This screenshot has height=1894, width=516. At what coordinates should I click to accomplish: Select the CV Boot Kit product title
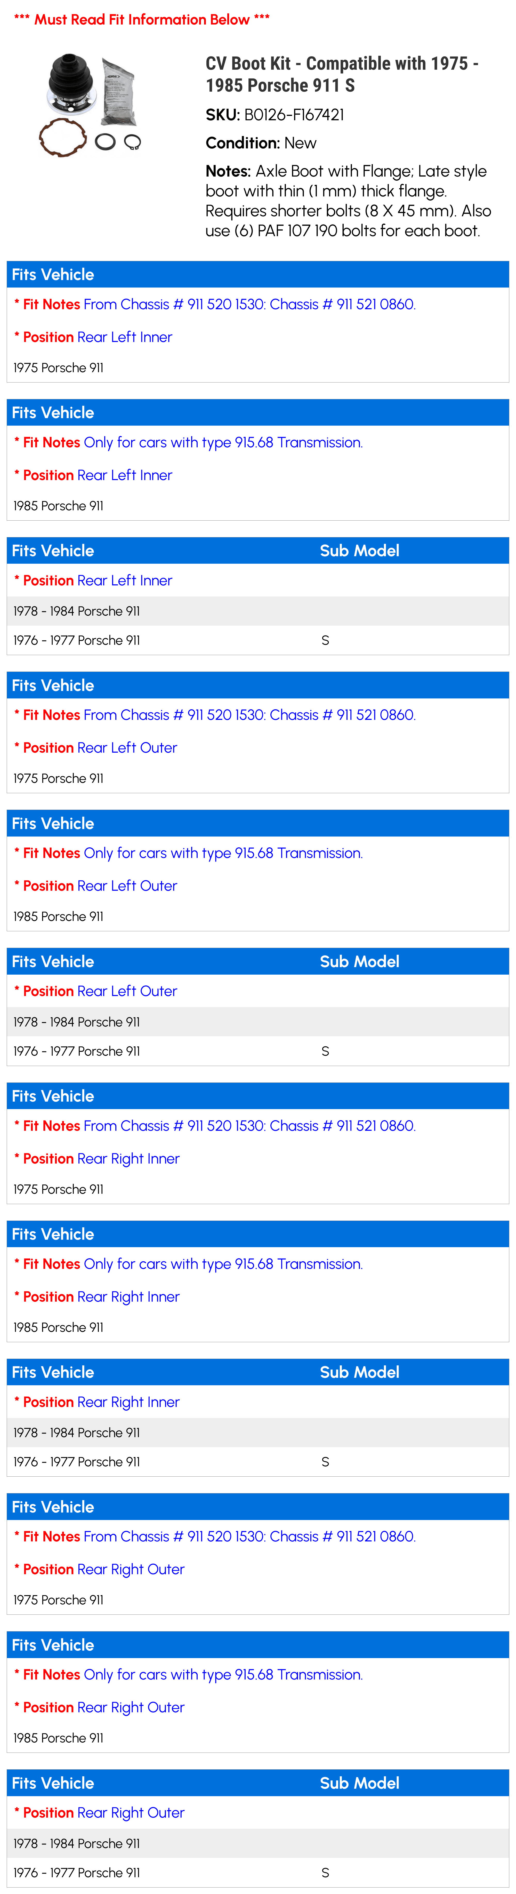[342, 74]
